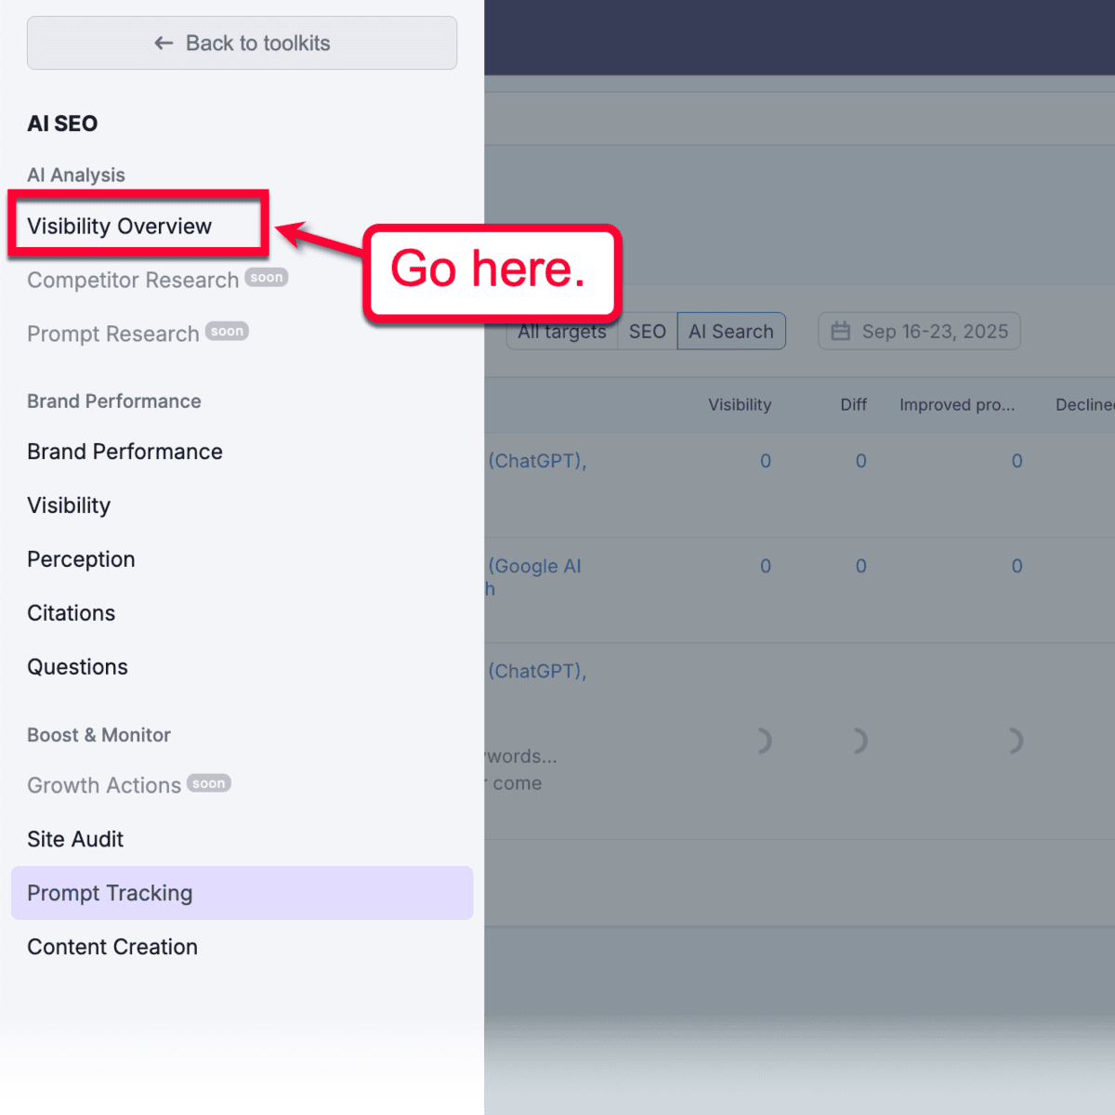1115x1115 pixels.
Task: Go to Site Audit
Action: point(75,839)
